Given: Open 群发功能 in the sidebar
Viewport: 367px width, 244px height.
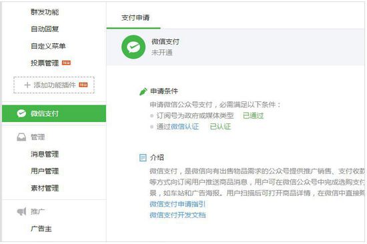Looking at the screenshot, I should click(x=45, y=12).
